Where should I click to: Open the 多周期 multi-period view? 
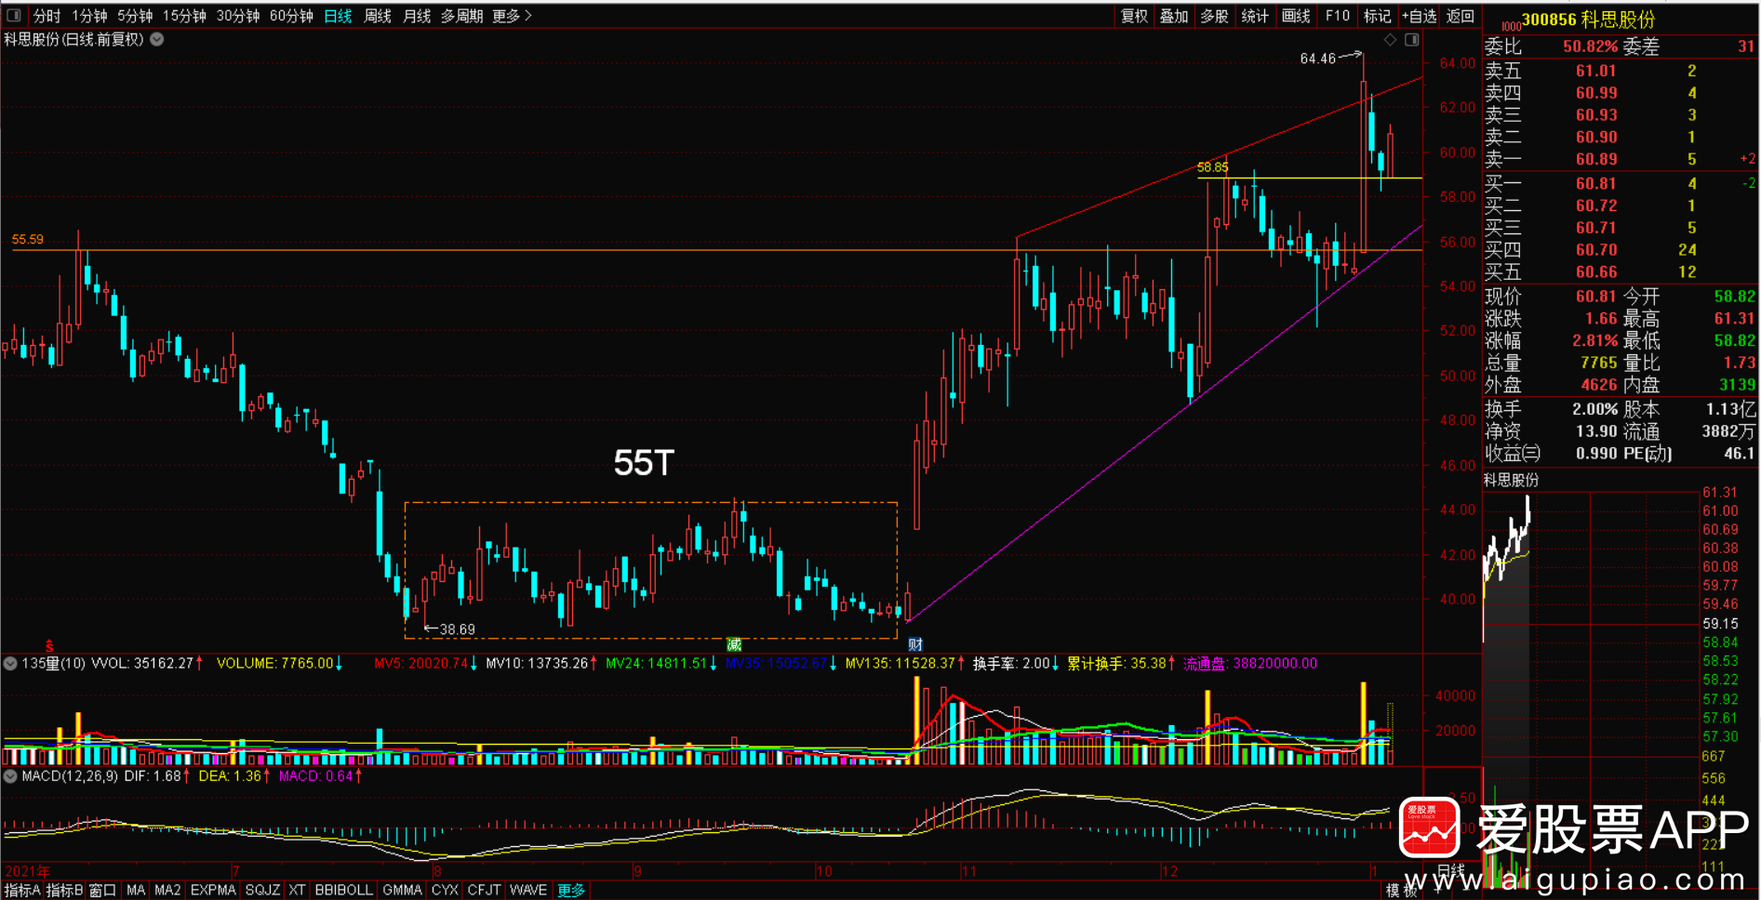click(x=462, y=16)
